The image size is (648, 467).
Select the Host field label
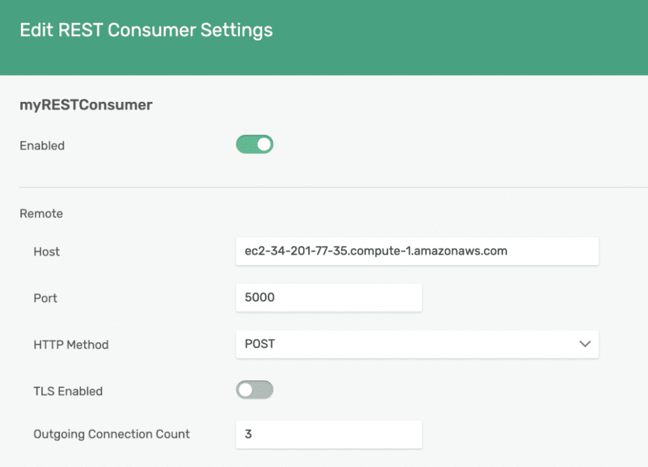click(46, 251)
